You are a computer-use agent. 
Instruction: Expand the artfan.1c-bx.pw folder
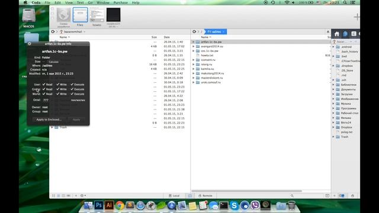[x=194, y=42]
